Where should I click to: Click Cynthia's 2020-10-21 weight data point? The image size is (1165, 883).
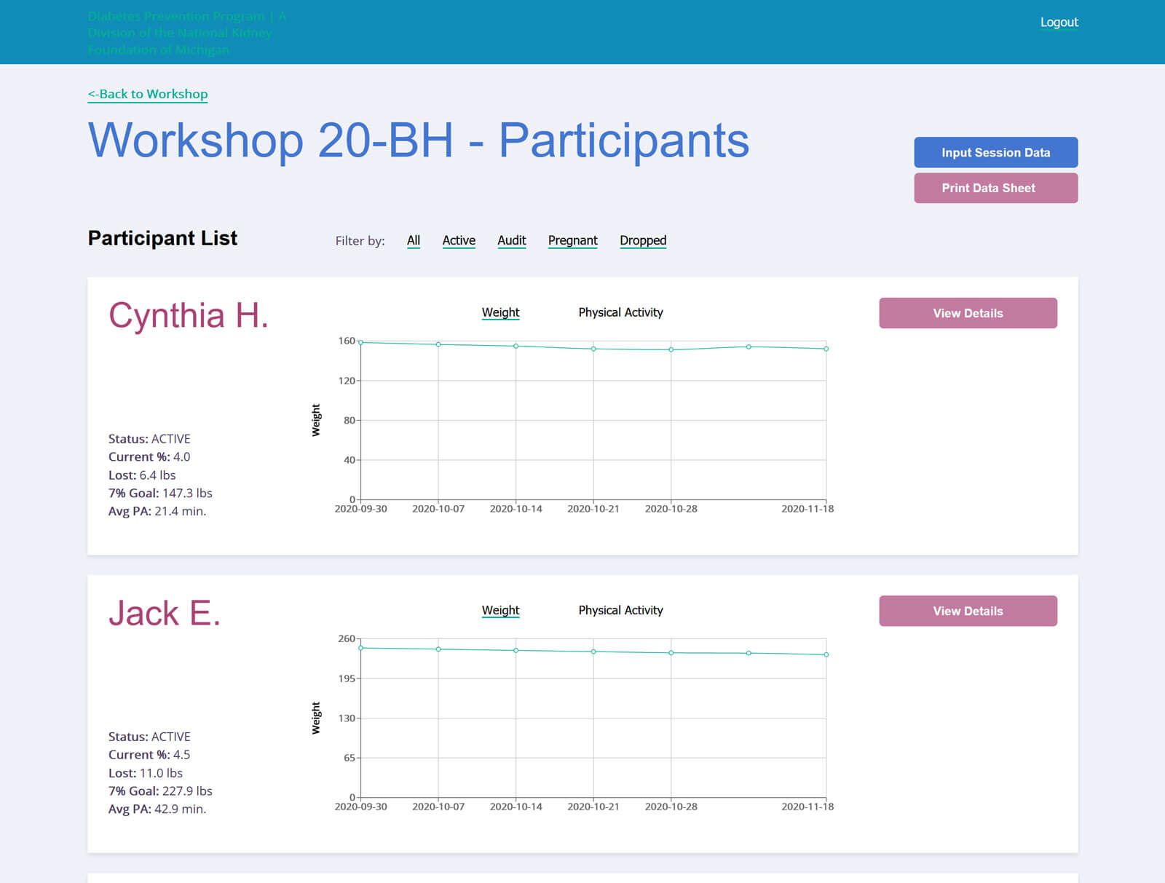(593, 349)
